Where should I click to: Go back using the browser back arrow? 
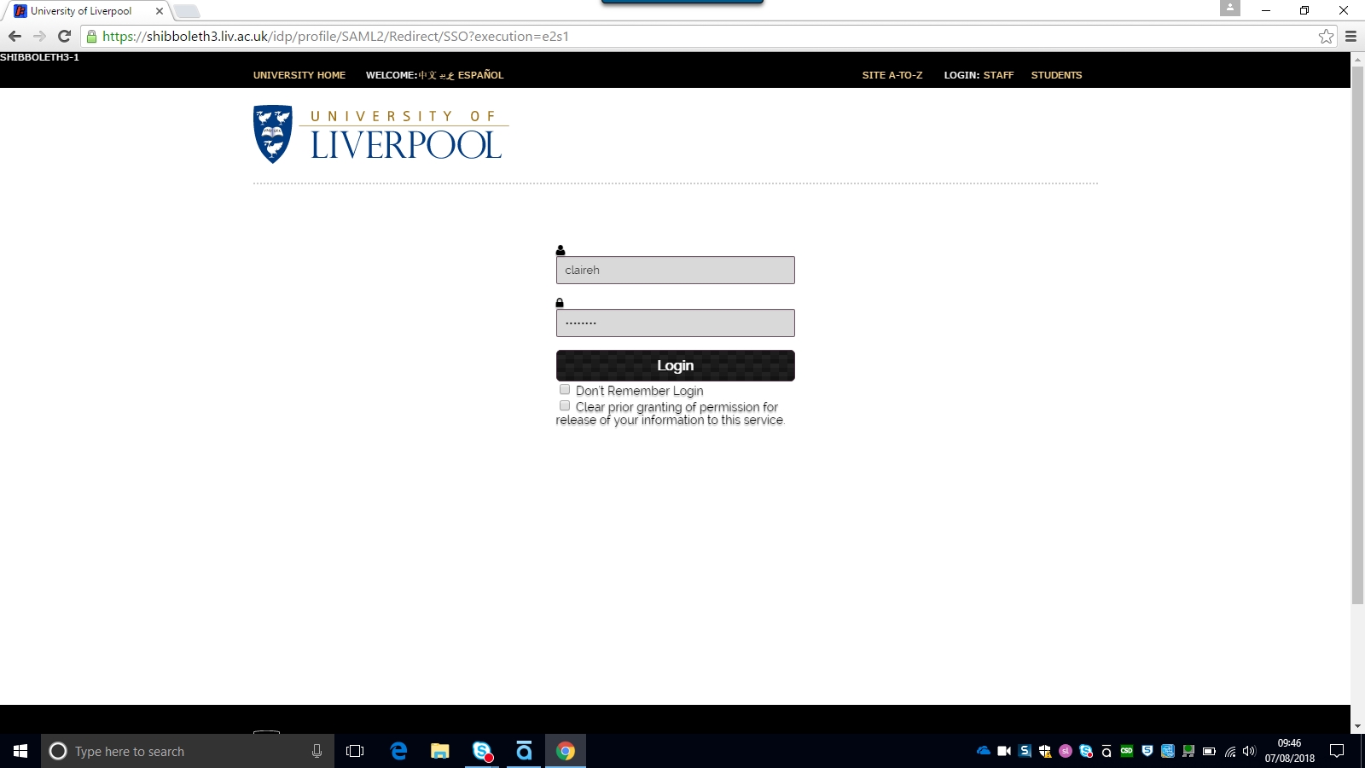click(x=15, y=36)
